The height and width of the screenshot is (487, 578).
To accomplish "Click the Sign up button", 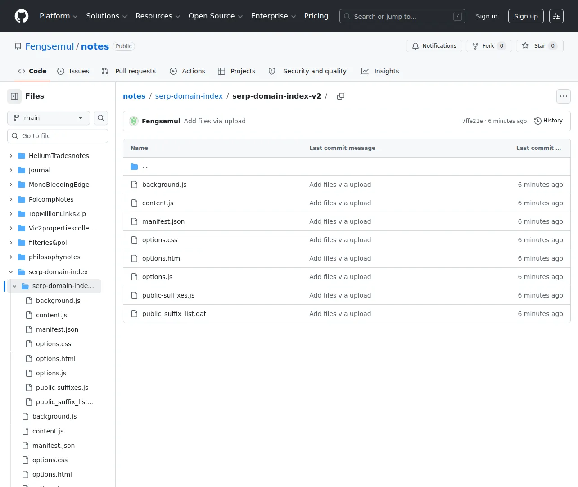I will (526, 16).
